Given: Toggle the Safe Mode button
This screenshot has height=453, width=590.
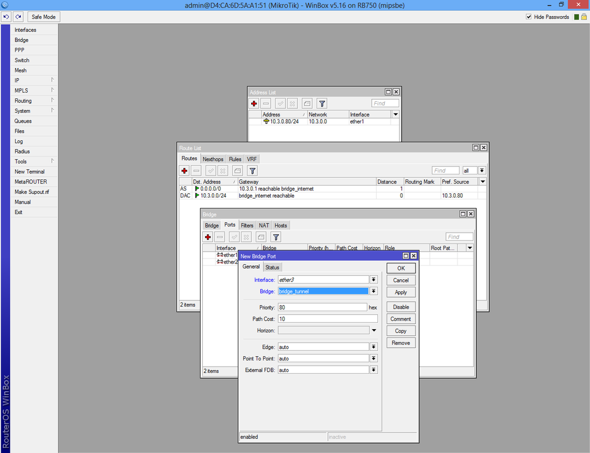Looking at the screenshot, I should click(44, 17).
